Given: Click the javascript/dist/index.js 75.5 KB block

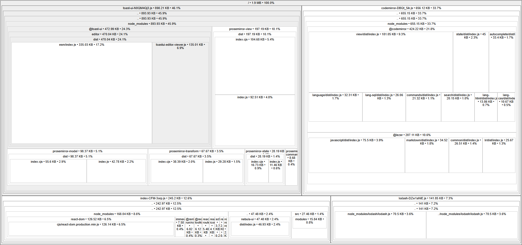Looking at the screenshot, I should (357, 155).
